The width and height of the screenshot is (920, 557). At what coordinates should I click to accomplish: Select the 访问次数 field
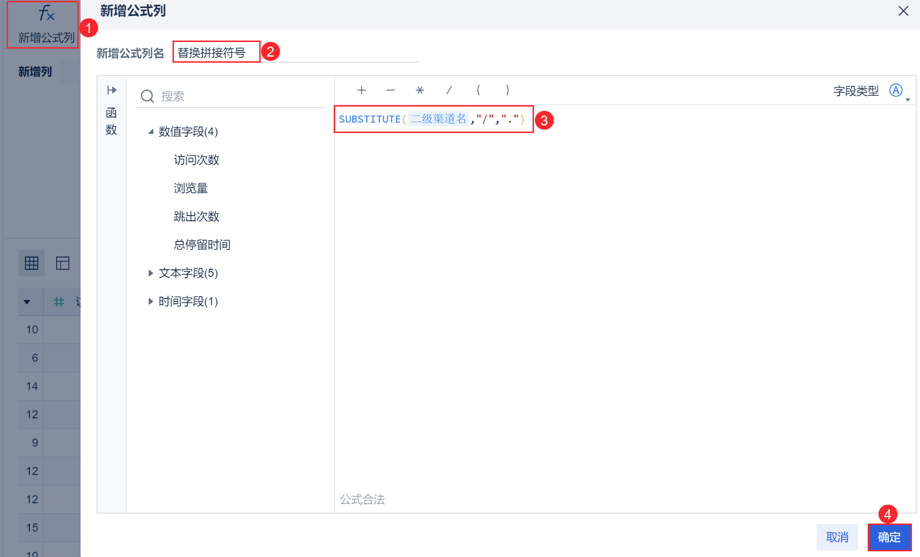point(197,160)
